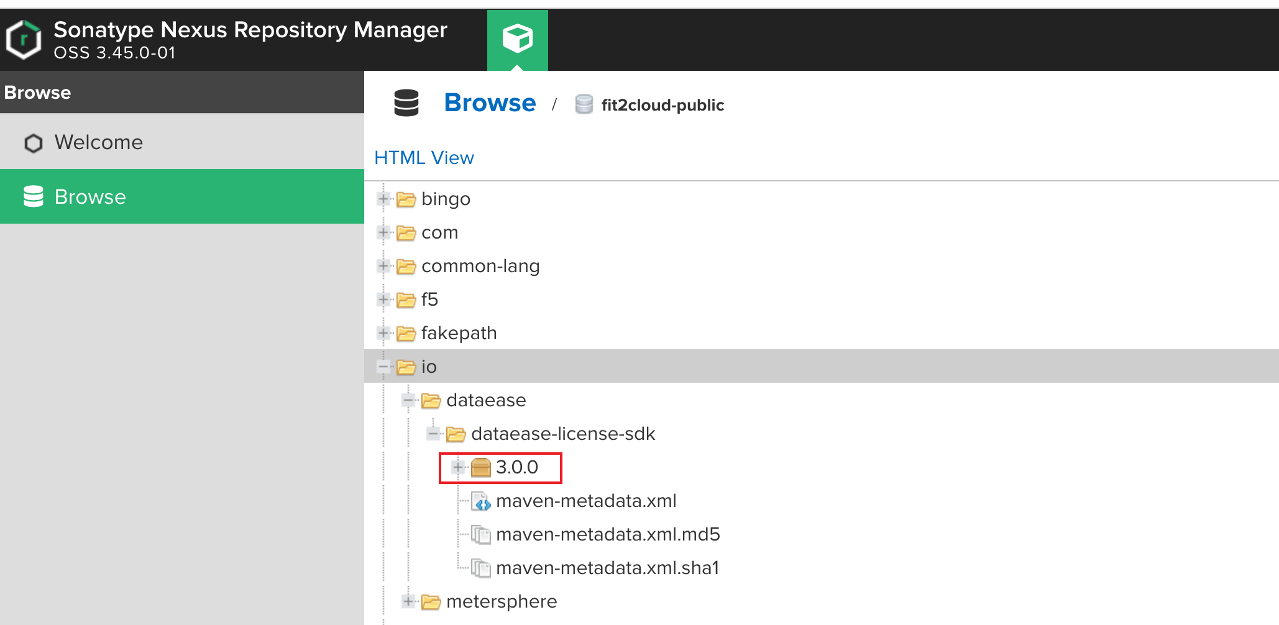
Task: Click the io folder icon
Action: 406,367
